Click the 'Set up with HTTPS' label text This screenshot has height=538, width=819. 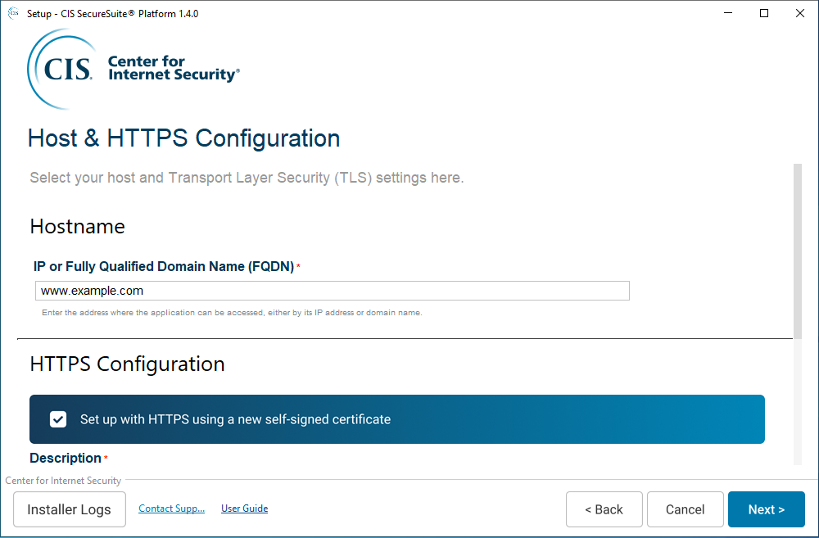pyautogui.click(x=235, y=419)
